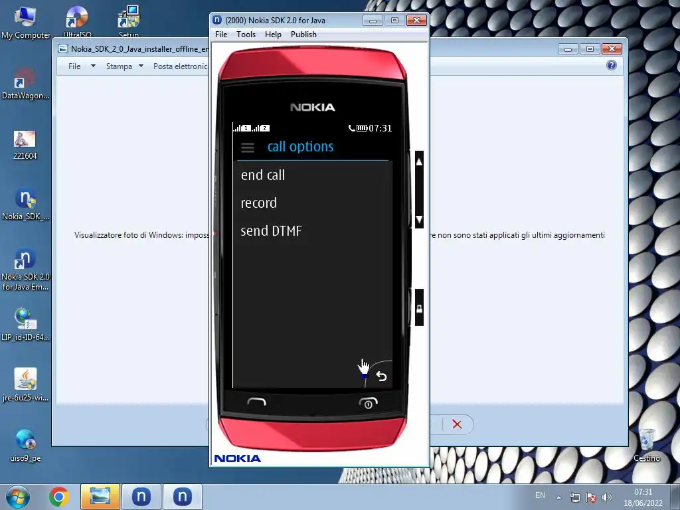The width and height of the screenshot is (680, 510).
Task: Open the Tools menu in Nokia SDK emulator
Action: 246,35
